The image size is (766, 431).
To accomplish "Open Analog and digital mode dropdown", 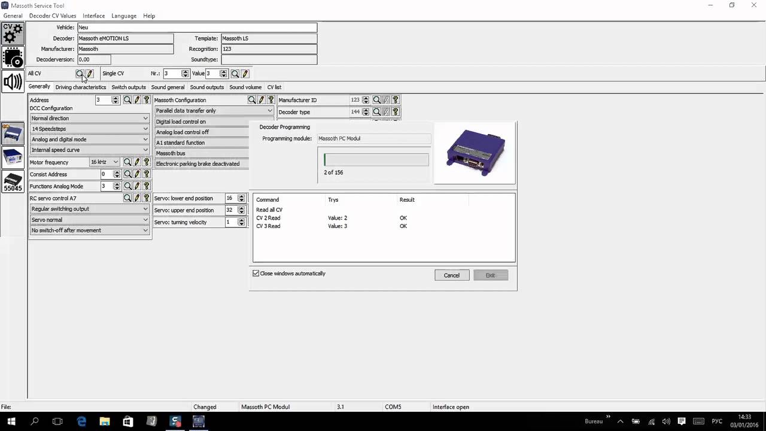I will click(90, 139).
